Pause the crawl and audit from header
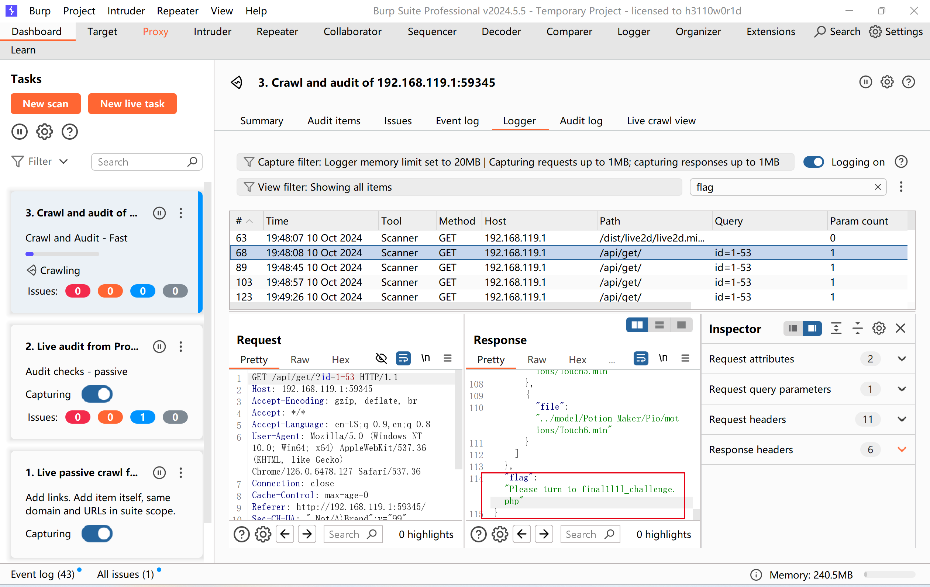The height and width of the screenshot is (587, 930). click(865, 82)
